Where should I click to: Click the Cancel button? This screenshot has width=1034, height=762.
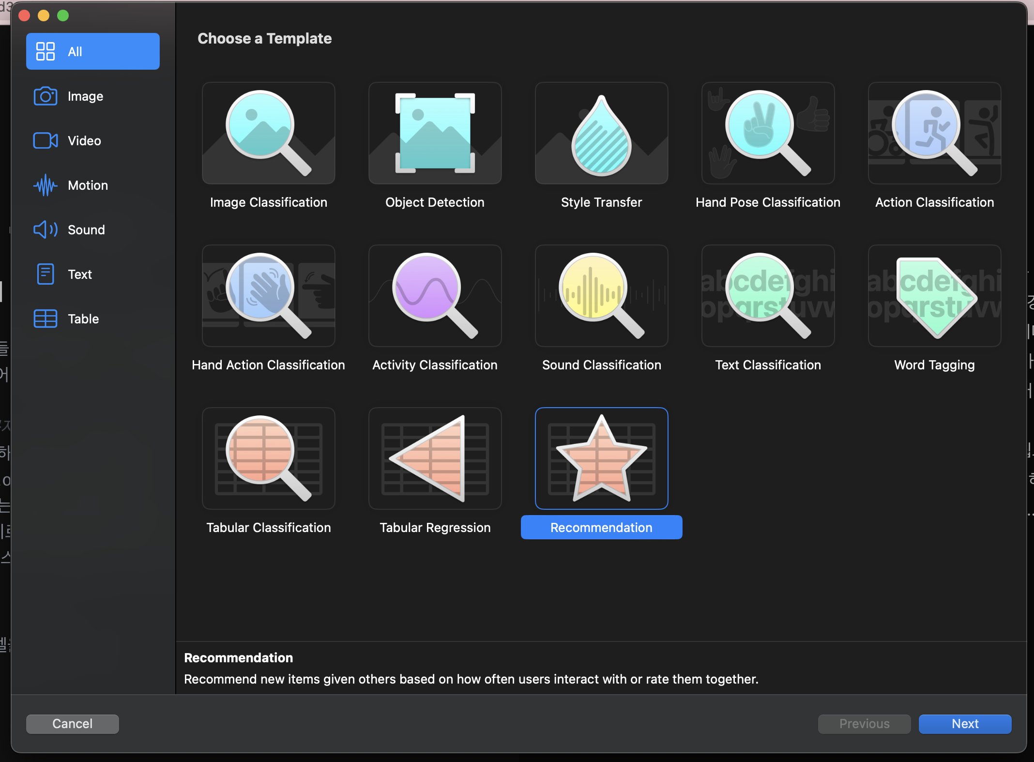73,724
